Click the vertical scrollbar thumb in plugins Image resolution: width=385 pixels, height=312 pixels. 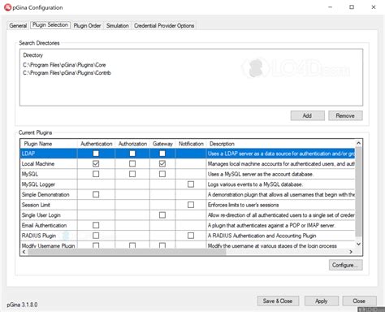click(358, 192)
